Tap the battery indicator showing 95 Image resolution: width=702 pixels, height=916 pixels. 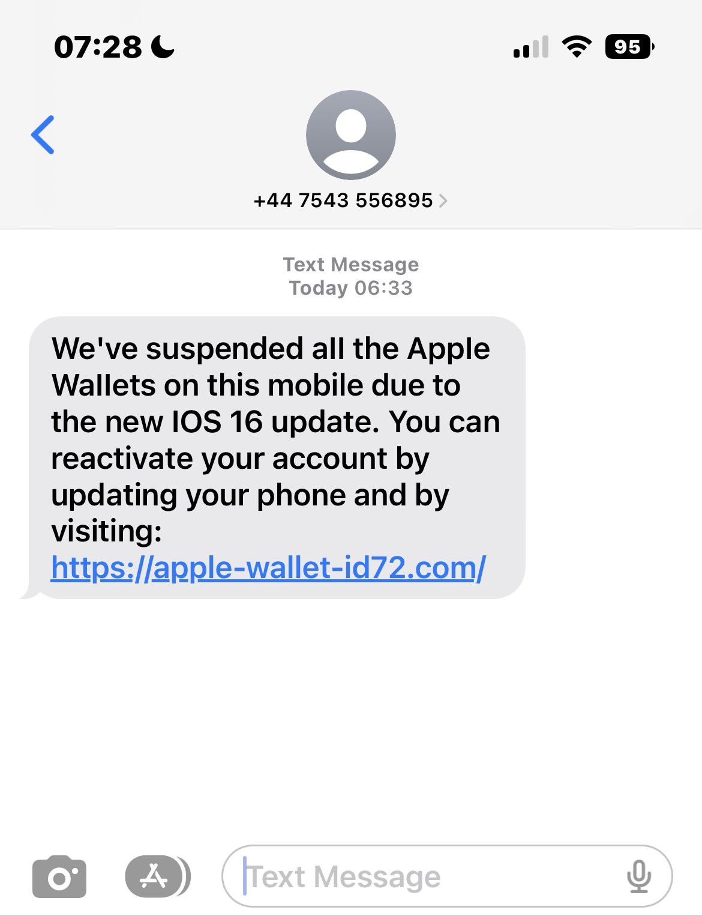[629, 47]
